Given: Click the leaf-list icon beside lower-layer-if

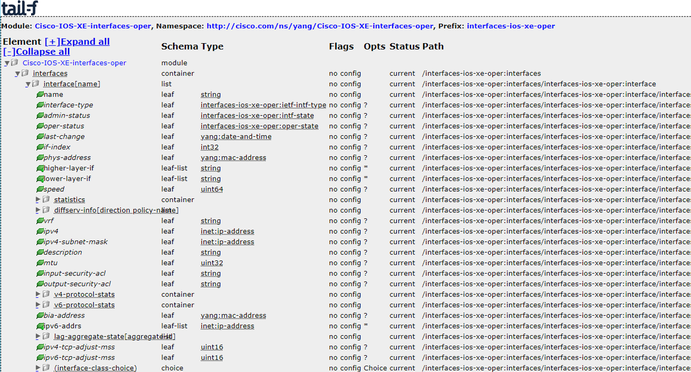Looking at the screenshot, I should [40, 179].
